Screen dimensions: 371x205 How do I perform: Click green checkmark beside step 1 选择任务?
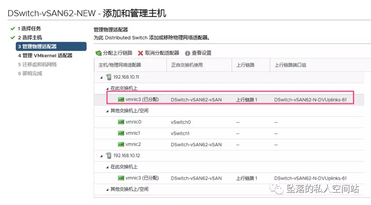click(x=13, y=28)
